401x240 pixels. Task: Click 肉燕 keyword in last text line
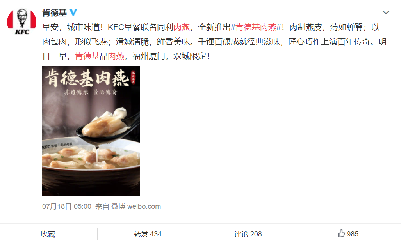tap(116, 56)
